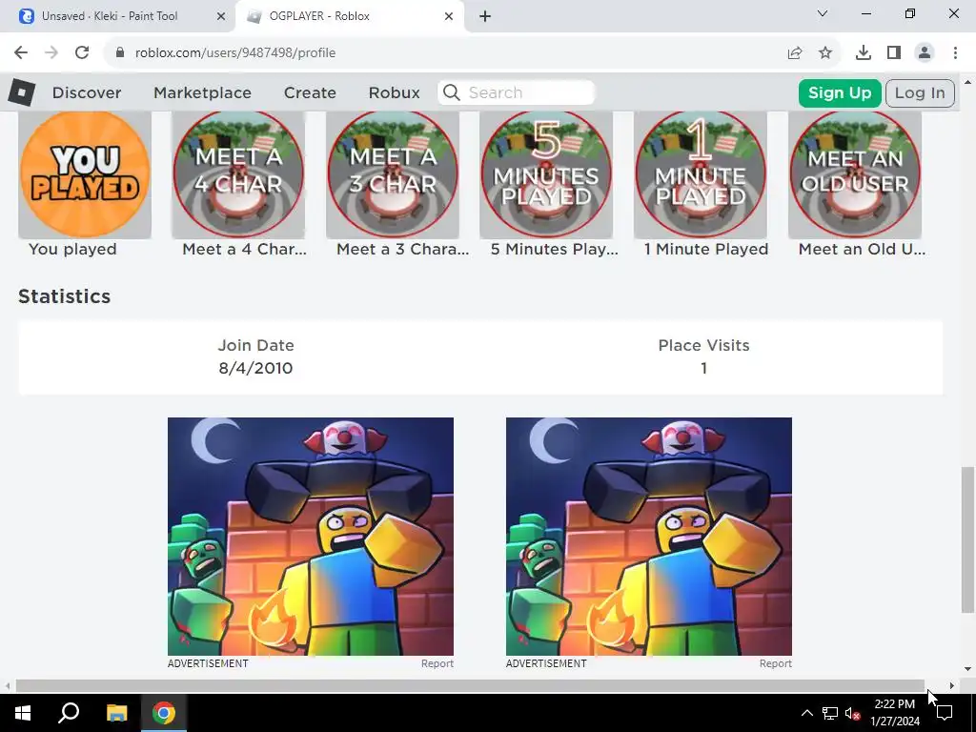976x732 pixels.
Task: Click Chrome icon in taskbar
Action: pyautogui.click(x=164, y=713)
